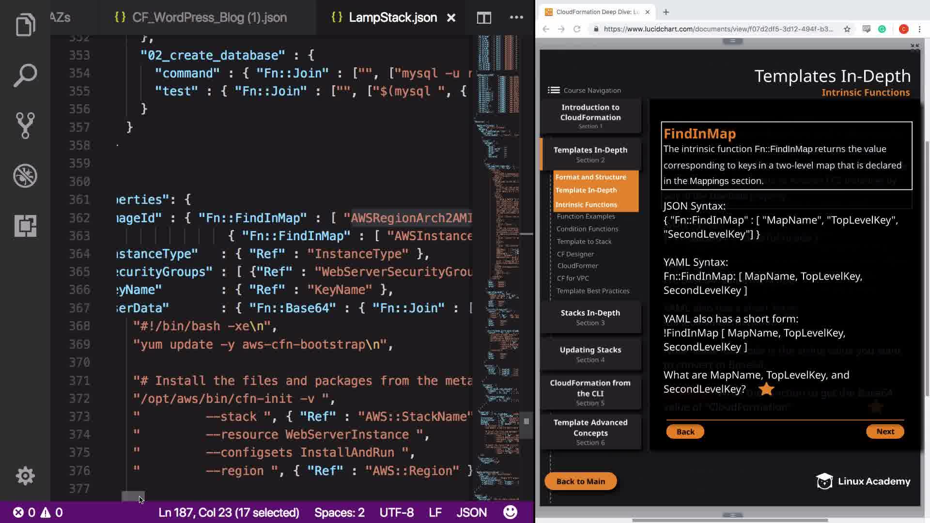This screenshot has height=523, width=930.
Task: Open the Course Navigation hamburger menu
Action: 554,90
